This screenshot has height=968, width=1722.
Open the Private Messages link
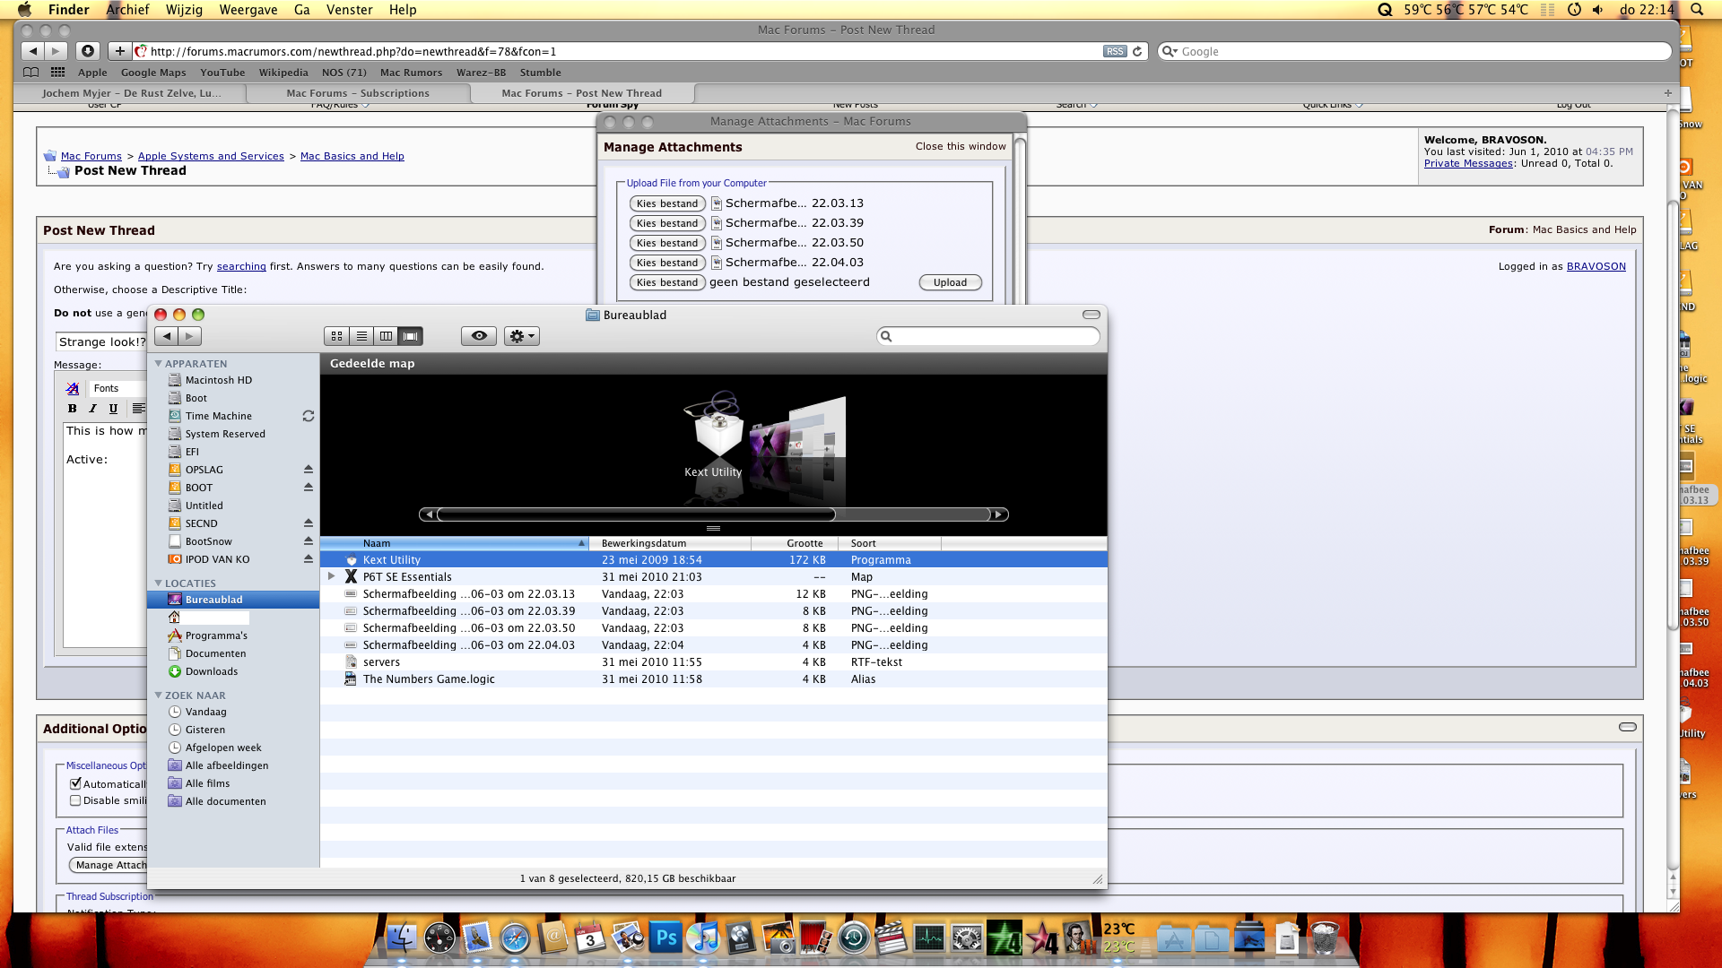[x=1468, y=163]
